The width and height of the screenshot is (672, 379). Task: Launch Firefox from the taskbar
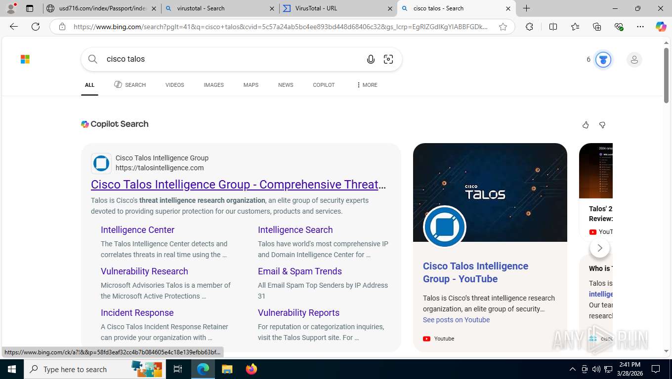tap(251, 369)
